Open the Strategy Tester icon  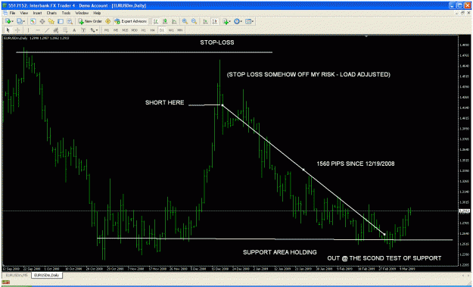[70, 21]
